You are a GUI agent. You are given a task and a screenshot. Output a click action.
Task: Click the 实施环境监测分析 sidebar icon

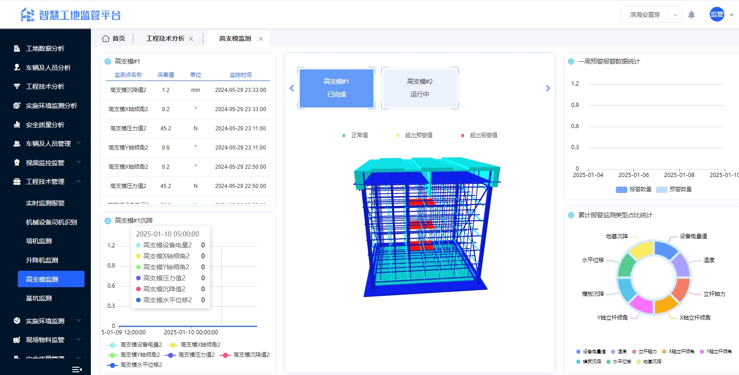[x=17, y=106]
